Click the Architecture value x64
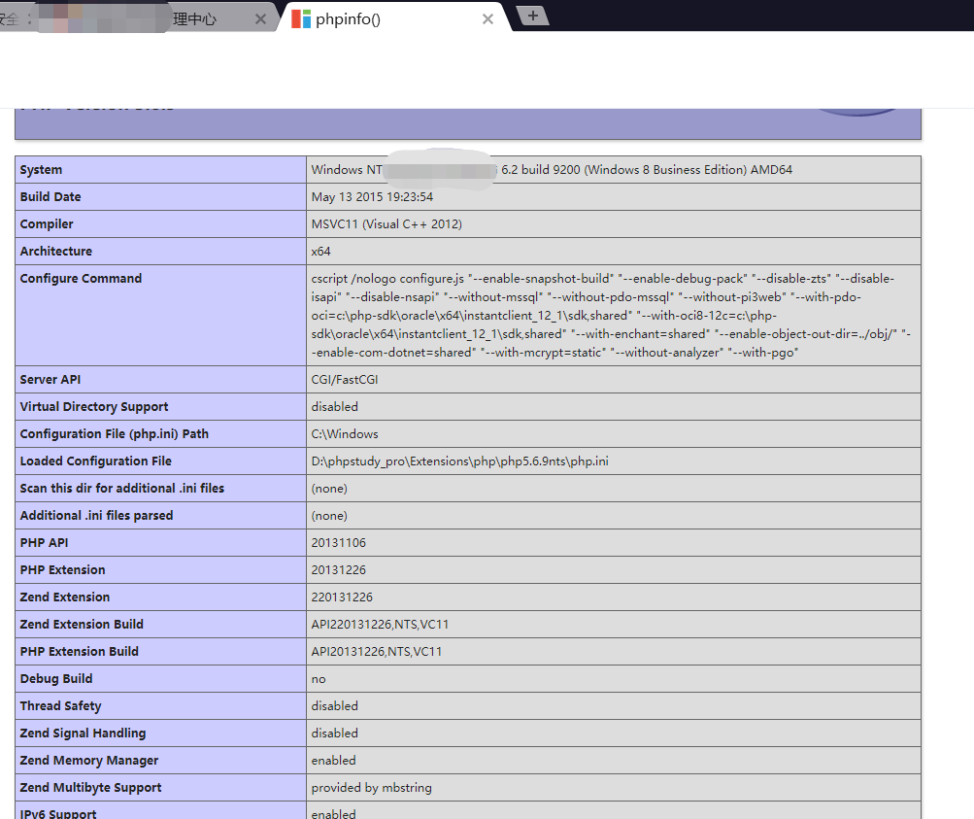The height and width of the screenshot is (819, 974). pyautogui.click(x=321, y=252)
